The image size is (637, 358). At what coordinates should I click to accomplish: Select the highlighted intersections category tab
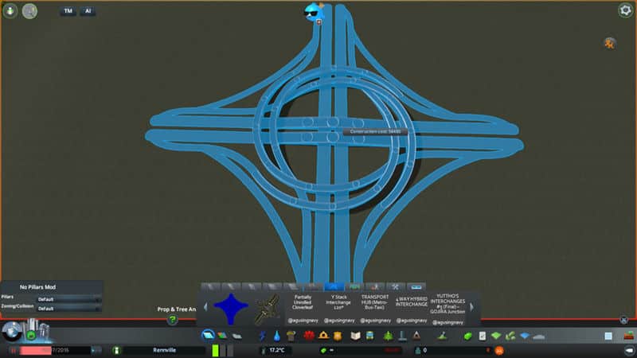click(332, 286)
